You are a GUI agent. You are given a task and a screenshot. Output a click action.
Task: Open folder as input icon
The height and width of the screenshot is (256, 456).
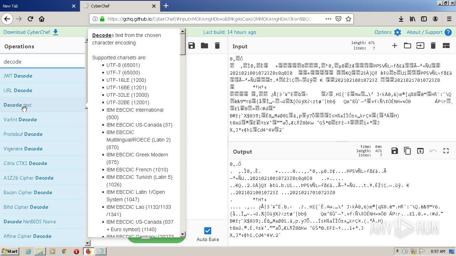point(408,46)
